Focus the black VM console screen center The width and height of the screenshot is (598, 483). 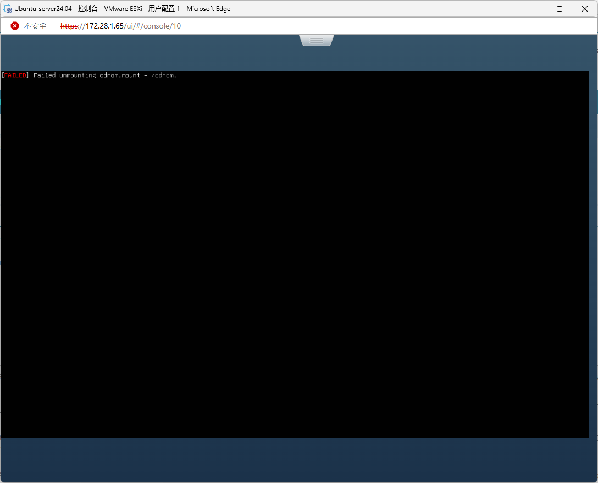[295, 255]
